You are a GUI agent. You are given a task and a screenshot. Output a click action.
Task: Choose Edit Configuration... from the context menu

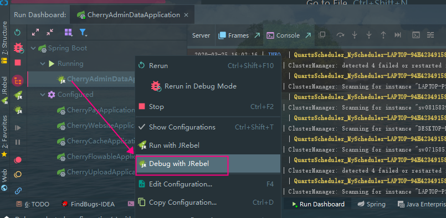[x=208, y=184]
